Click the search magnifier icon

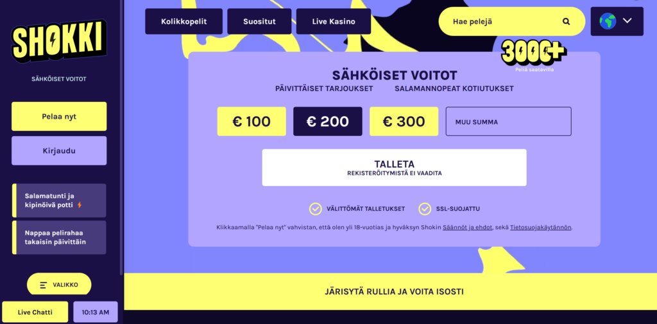click(x=566, y=21)
